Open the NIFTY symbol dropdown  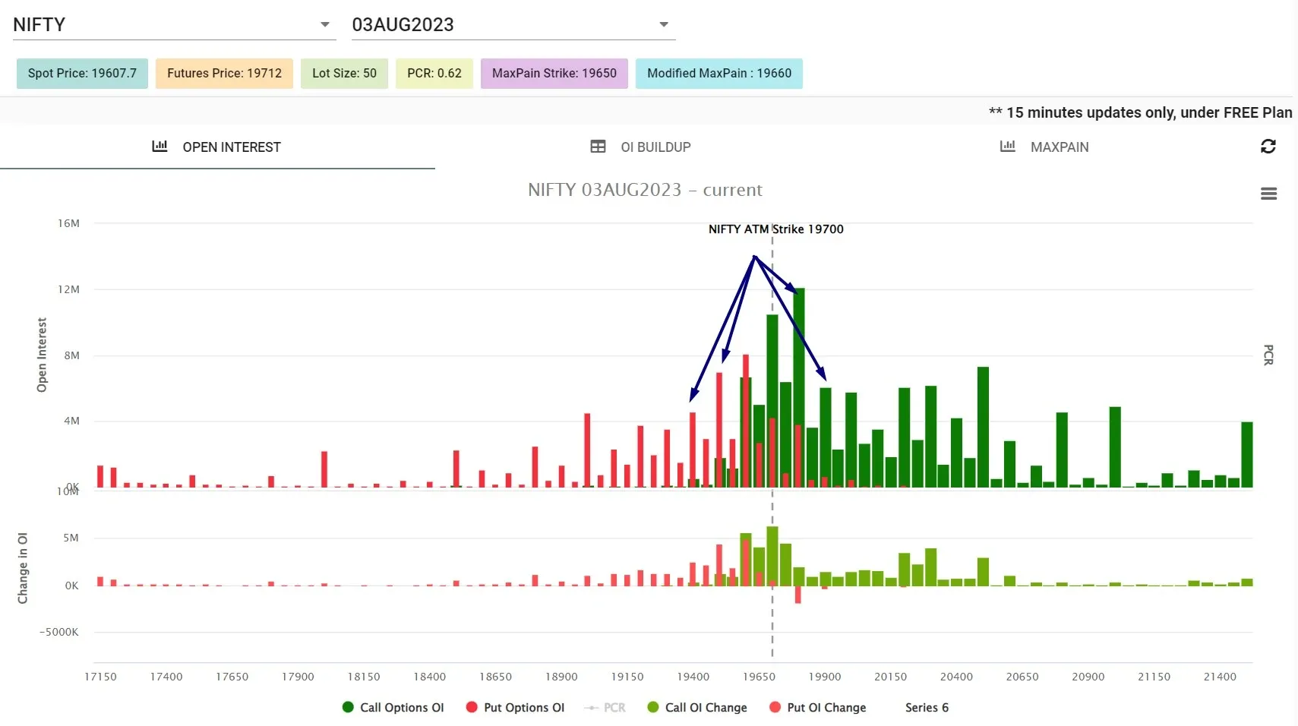click(x=174, y=25)
